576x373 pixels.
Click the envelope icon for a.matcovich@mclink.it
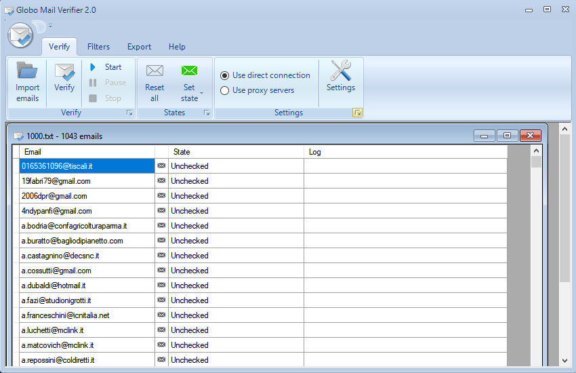(161, 345)
